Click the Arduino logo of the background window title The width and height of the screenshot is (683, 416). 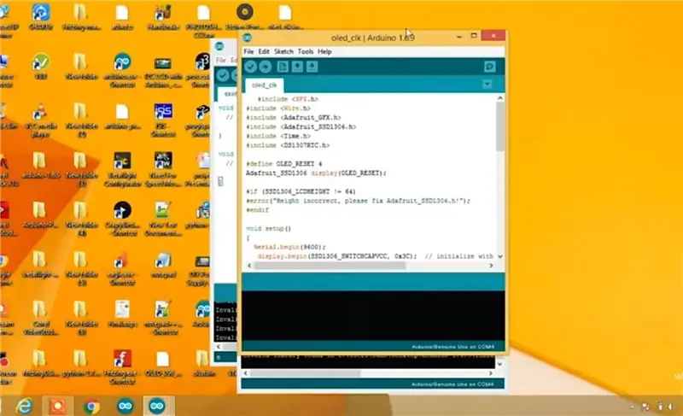coord(220,46)
